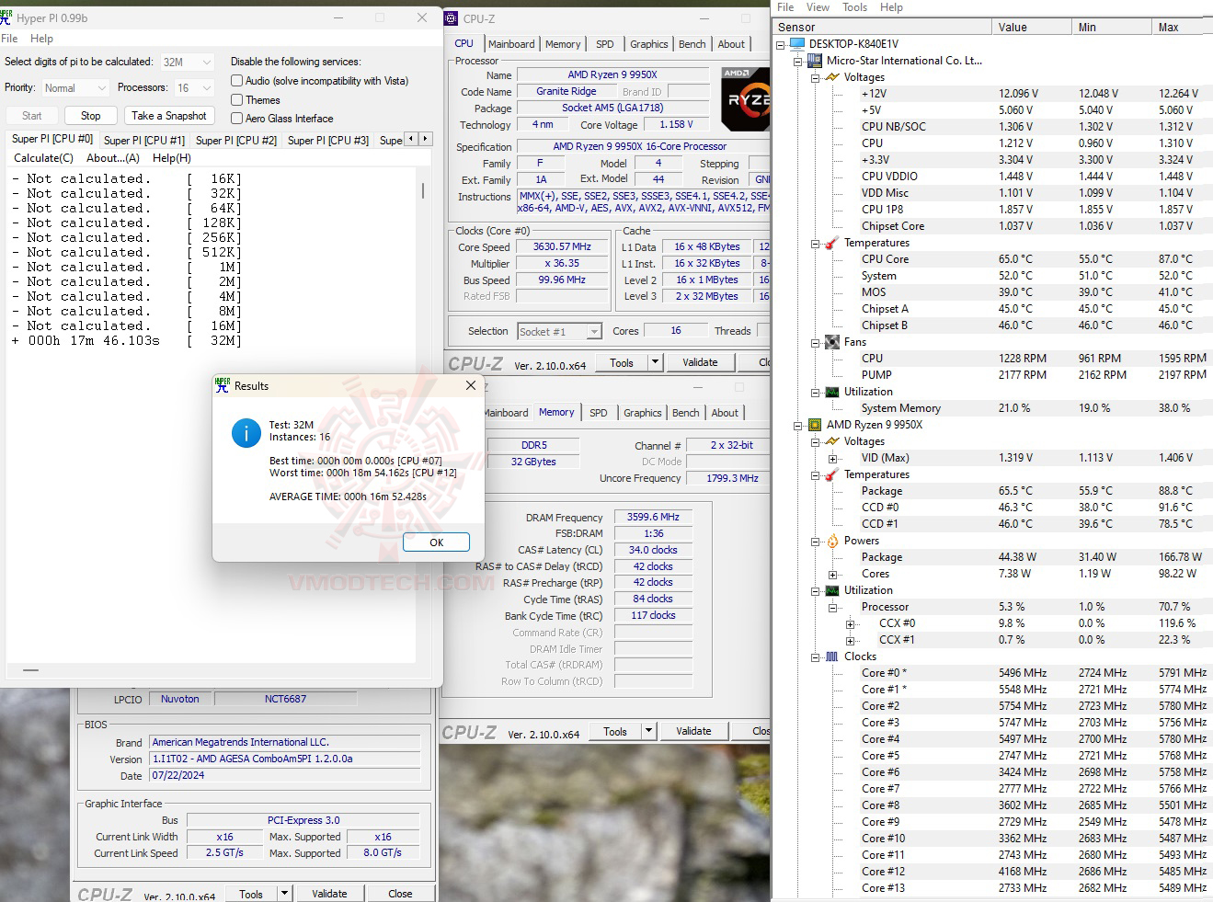Collapse the Processor utilization node

pyautogui.click(x=832, y=607)
